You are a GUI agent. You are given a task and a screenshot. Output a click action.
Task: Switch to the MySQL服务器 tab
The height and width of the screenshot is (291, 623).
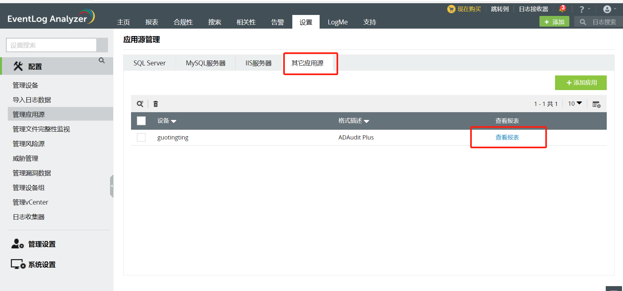coord(205,63)
